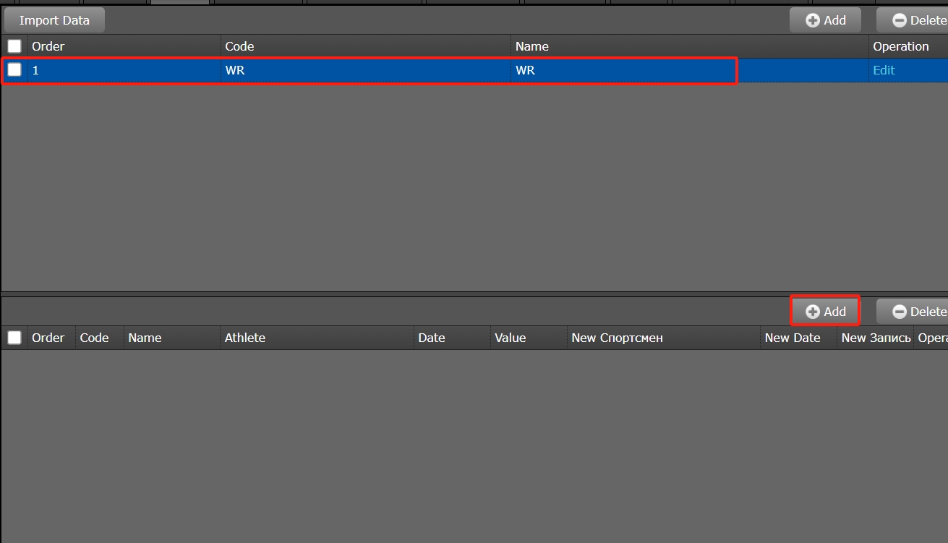Click the New Date column header
948x543 pixels.
click(793, 338)
